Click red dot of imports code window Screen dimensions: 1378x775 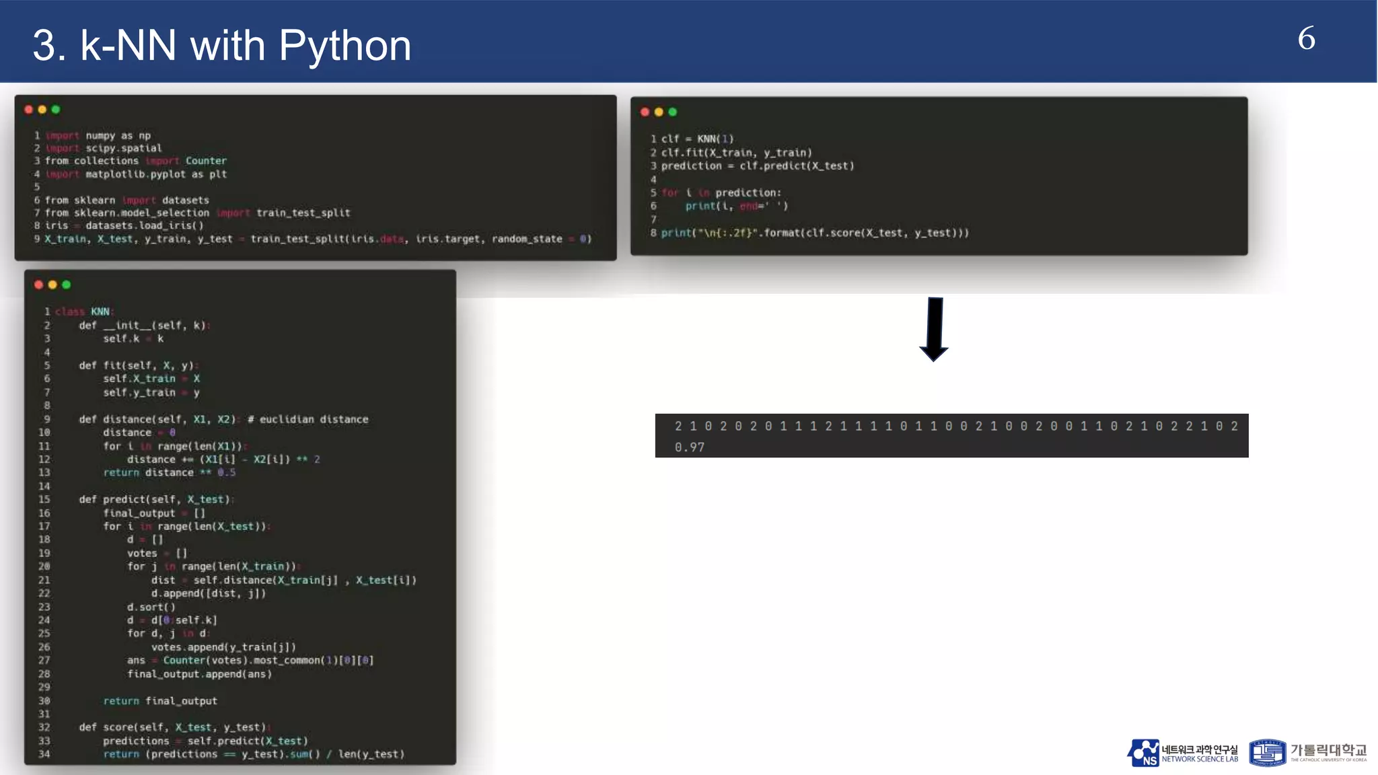point(28,110)
